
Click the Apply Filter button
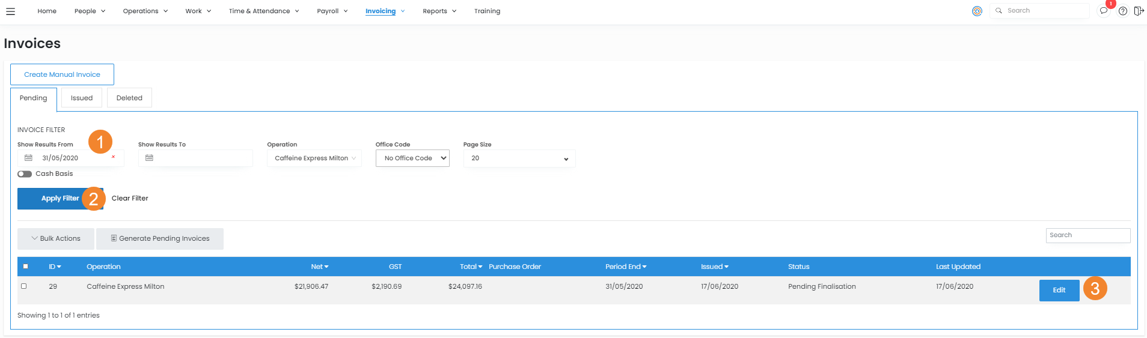click(x=60, y=199)
